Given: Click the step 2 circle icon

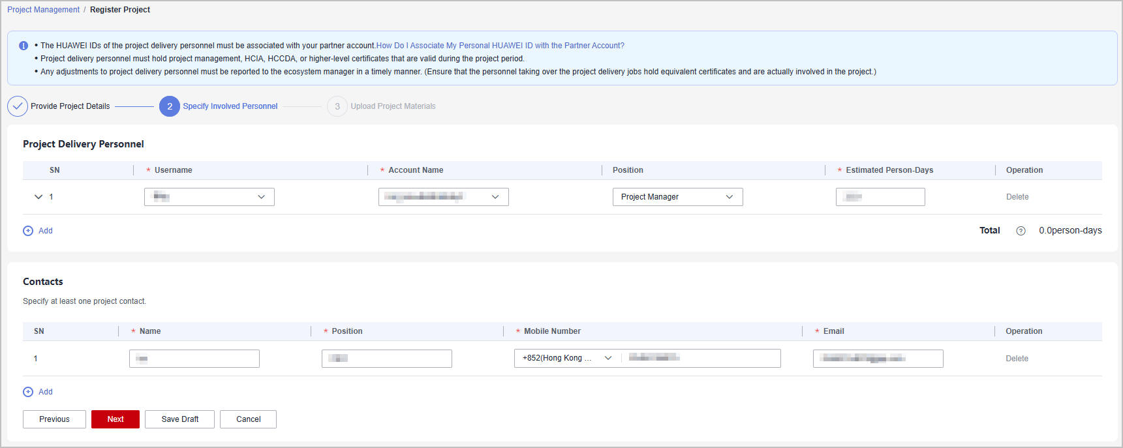Looking at the screenshot, I should click(x=170, y=106).
